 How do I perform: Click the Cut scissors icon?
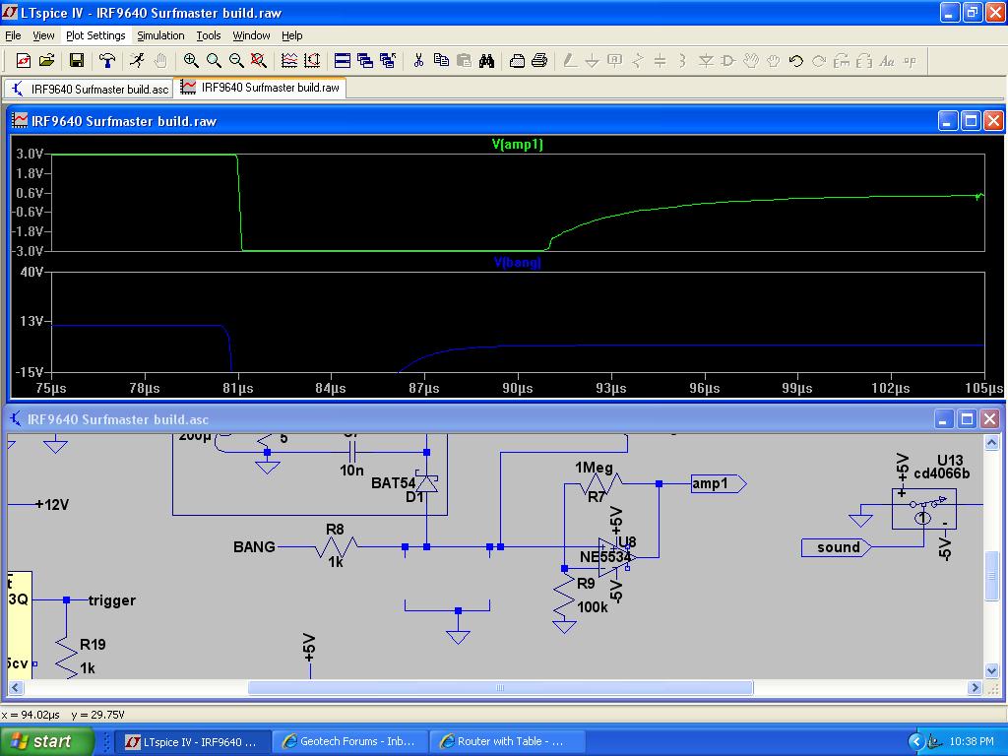click(418, 61)
